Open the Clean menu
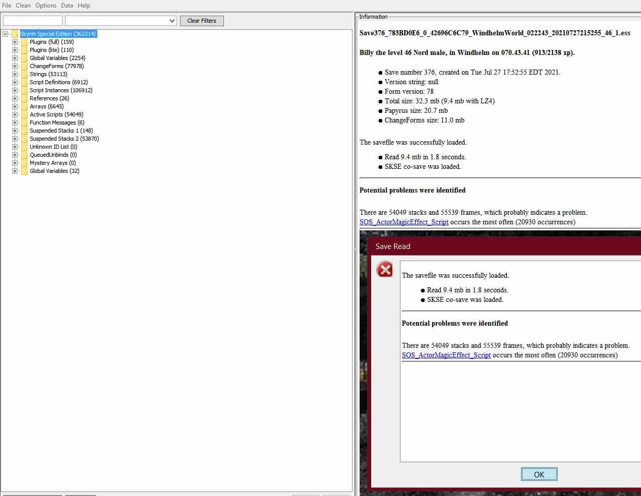This screenshot has height=496, width=641. (x=23, y=6)
